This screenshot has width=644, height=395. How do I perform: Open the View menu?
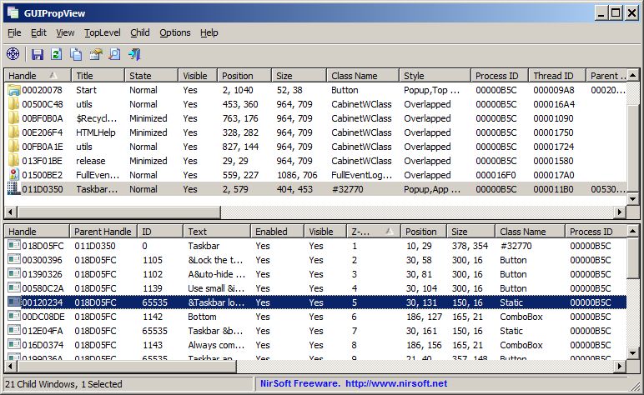point(65,32)
